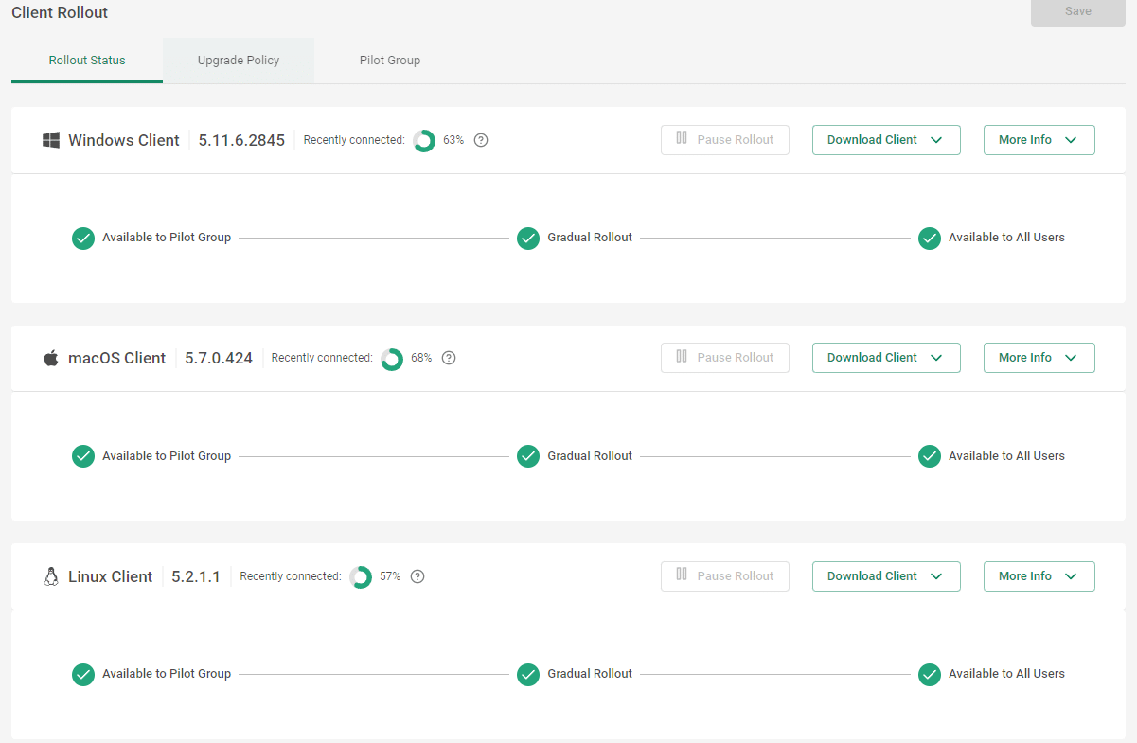Click the Linux penguin icon
The image size is (1137, 743).
(51, 576)
